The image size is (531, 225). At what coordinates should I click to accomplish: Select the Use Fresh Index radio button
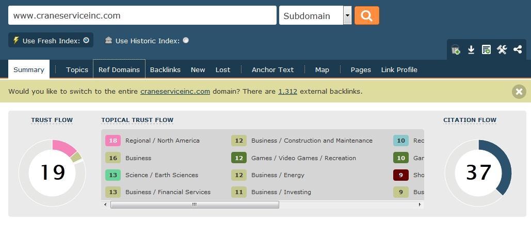point(86,41)
